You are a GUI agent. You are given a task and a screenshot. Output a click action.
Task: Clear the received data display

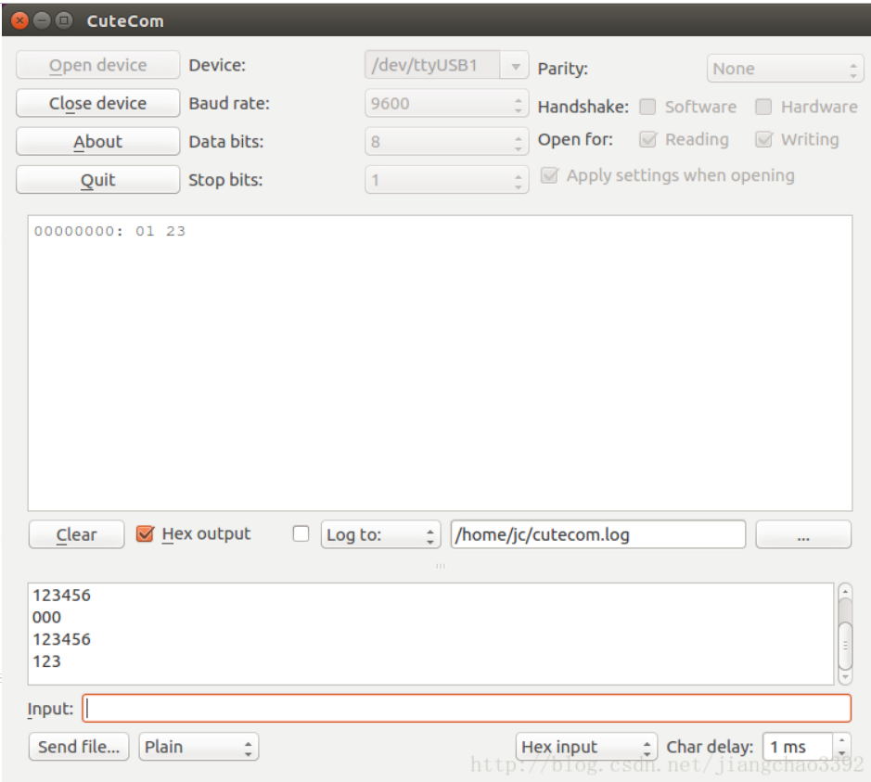click(76, 533)
